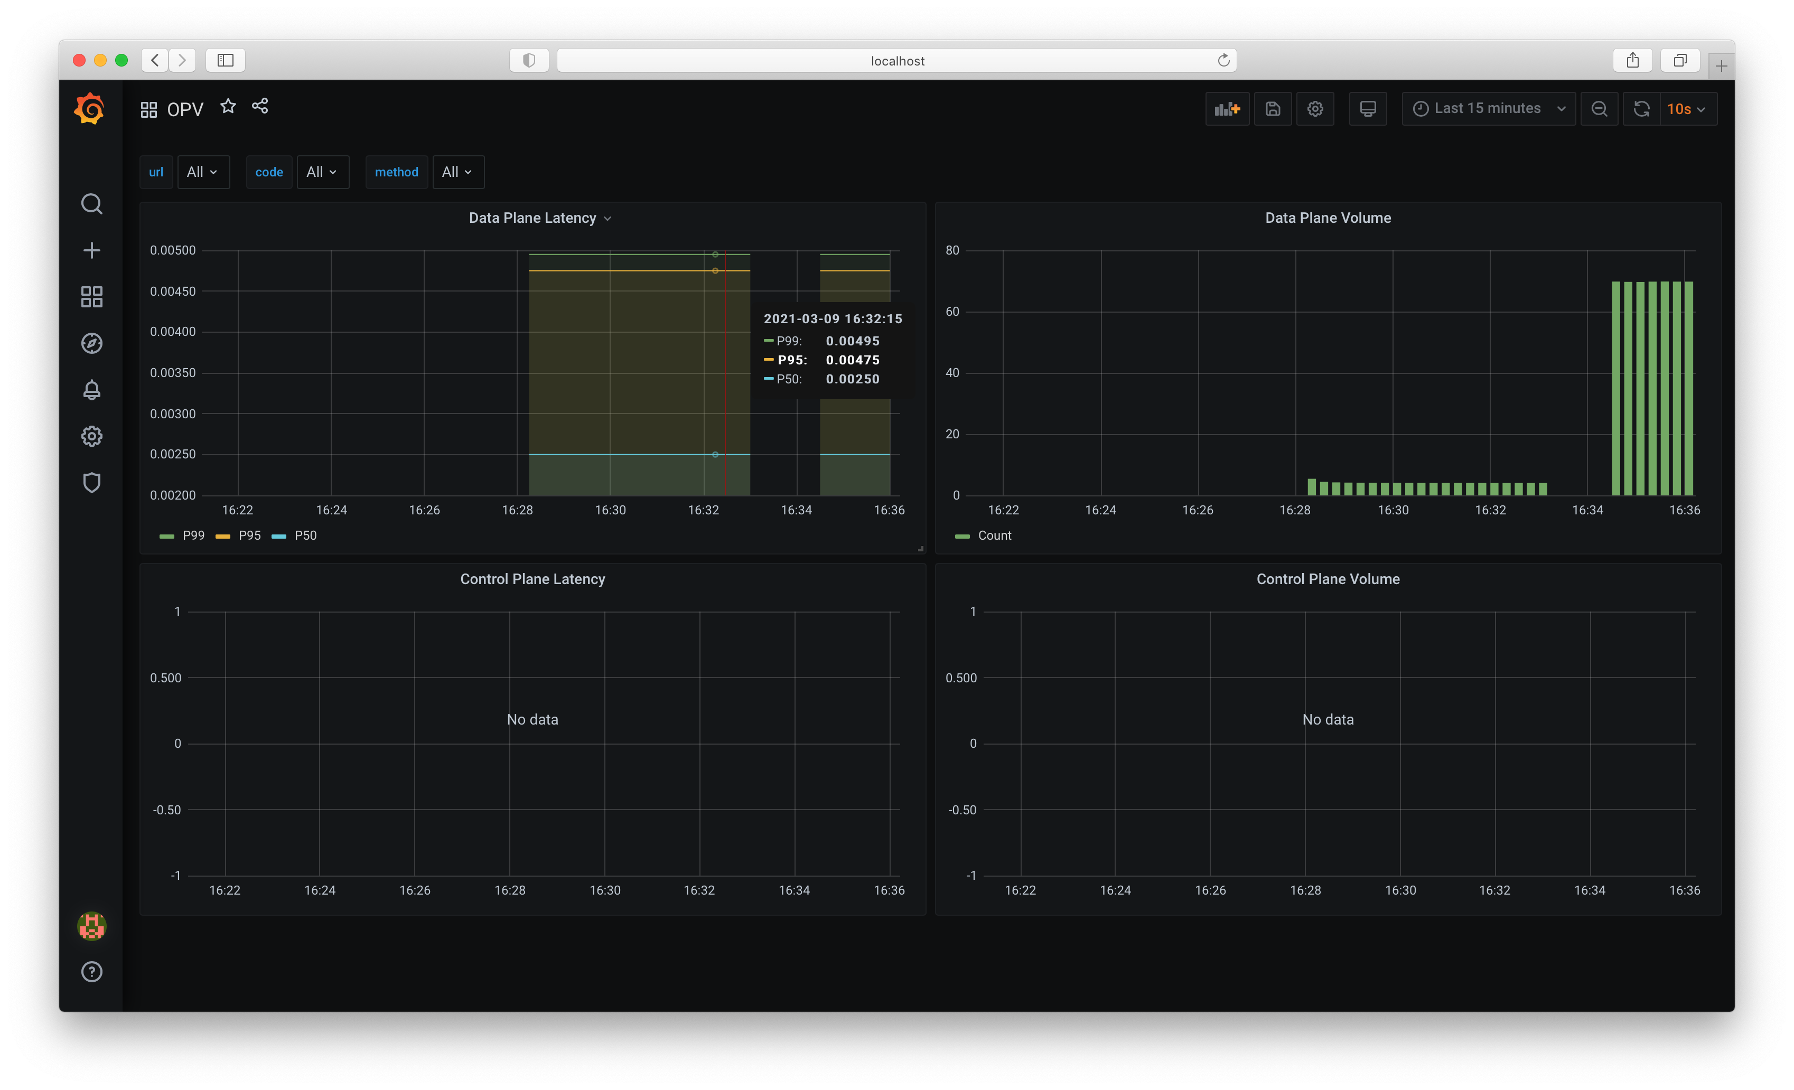Open the Help question mark icon
Screen dimensions: 1794x1090
click(x=92, y=971)
